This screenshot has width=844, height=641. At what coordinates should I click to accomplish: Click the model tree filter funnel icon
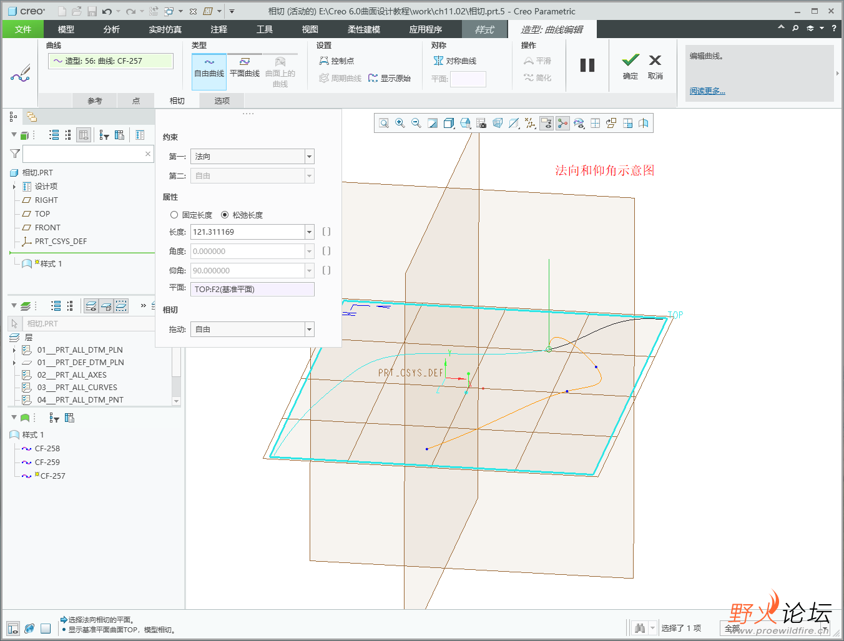(15, 154)
